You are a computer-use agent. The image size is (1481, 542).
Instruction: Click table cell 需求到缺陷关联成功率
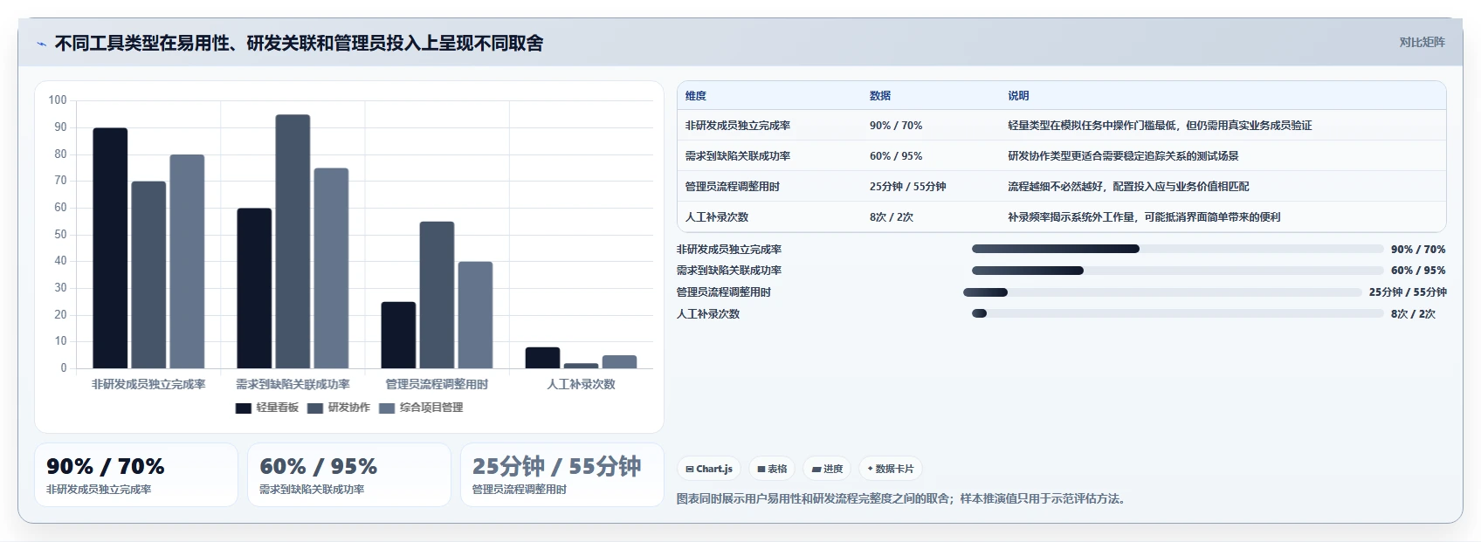(x=738, y=156)
